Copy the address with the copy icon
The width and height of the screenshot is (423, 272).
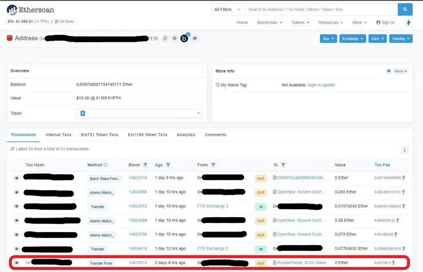tap(165, 38)
